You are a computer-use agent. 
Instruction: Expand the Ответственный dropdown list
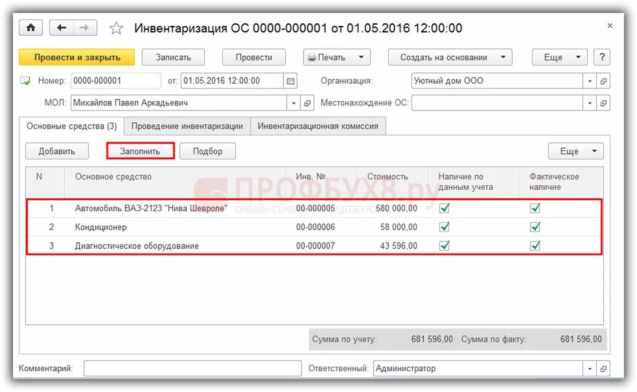point(590,369)
